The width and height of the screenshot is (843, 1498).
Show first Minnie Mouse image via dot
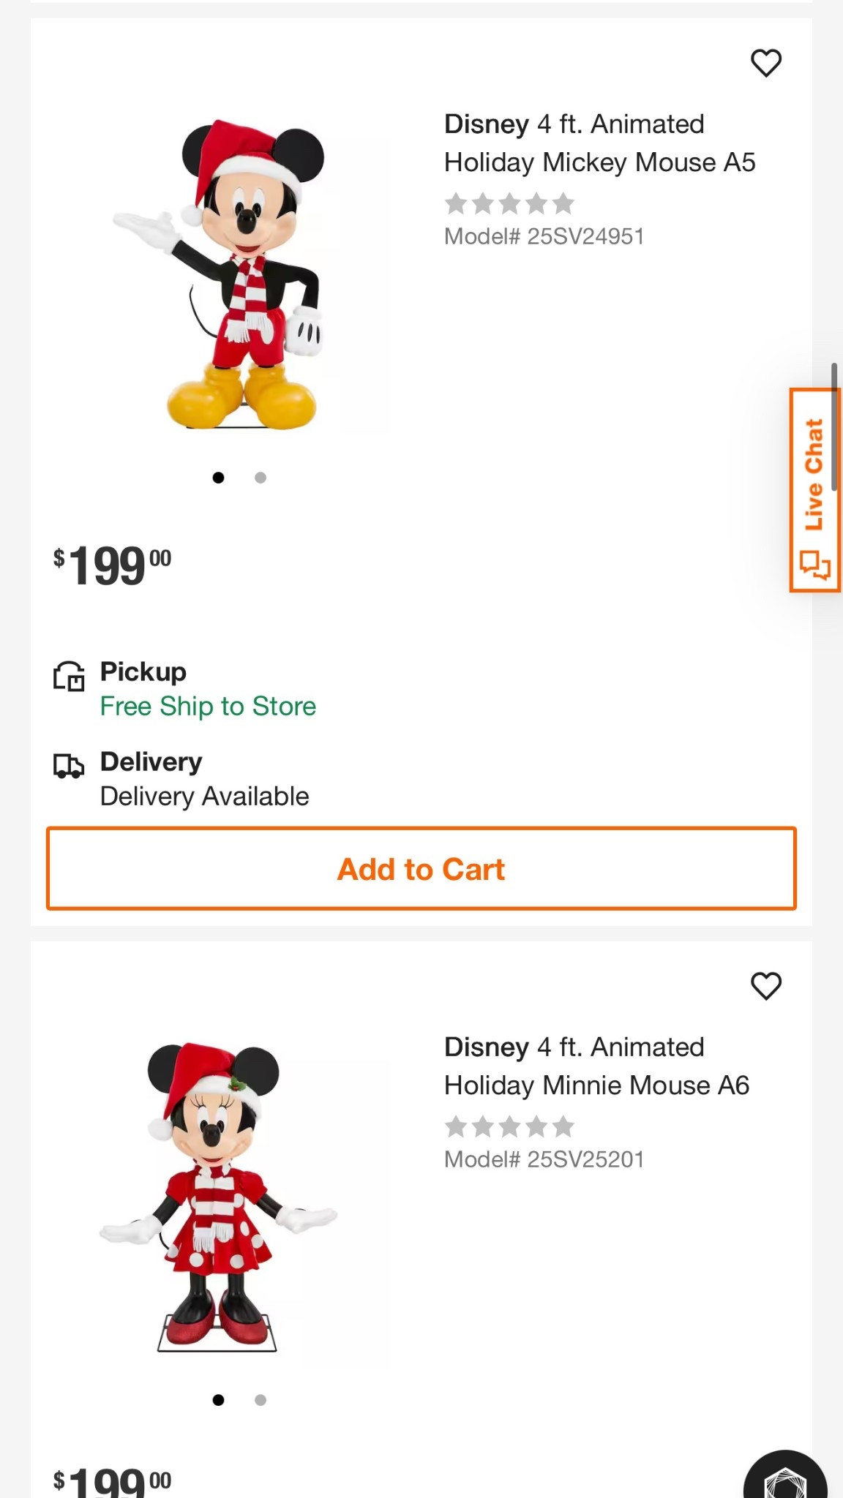click(x=218, y=1400)
